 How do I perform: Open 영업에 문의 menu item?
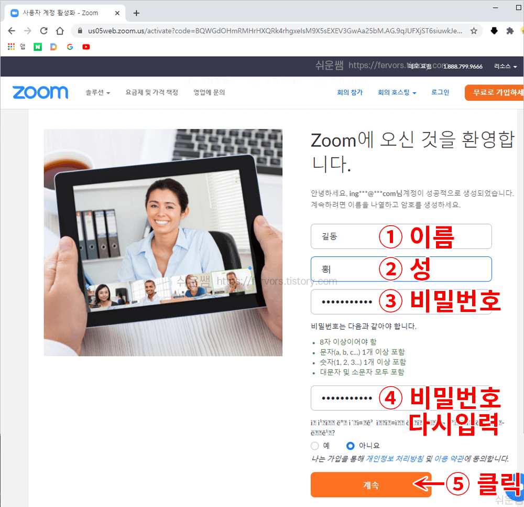pos(209,93)
